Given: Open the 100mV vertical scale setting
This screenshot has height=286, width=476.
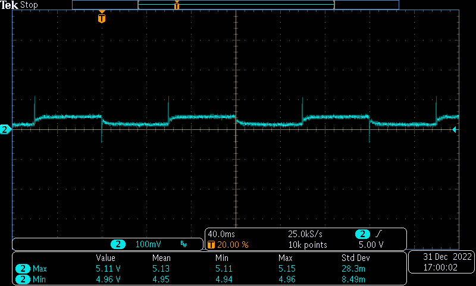Looking at the screenshot, I should (148, 244).
